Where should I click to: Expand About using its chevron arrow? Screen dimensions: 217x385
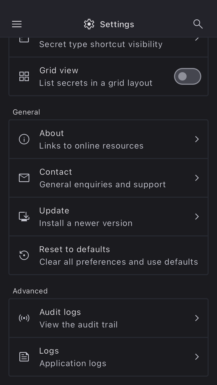[x=197, y=139]
